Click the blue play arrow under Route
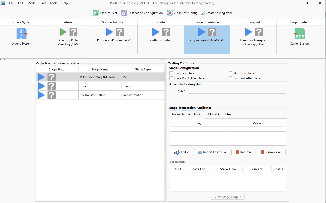 click(156, 32)
